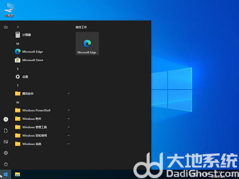The image size is (239, 179).
Task: Click the 高效工作 tile group title
Action: point(81,27)
